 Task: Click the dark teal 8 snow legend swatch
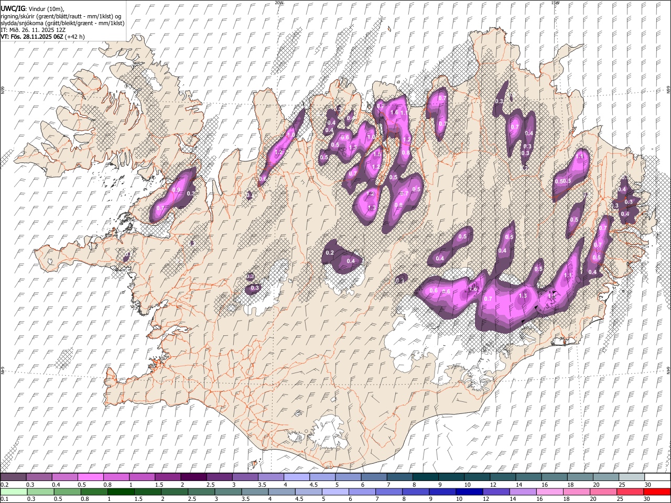[425, 477]
